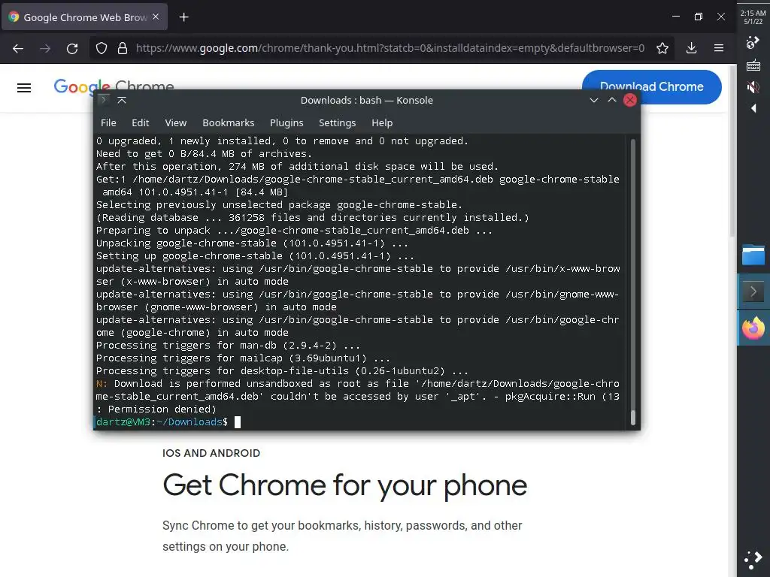This screenshot has width=770, height=577.
Task: Click the Google Chrome logo on the page
Action: 114,86
